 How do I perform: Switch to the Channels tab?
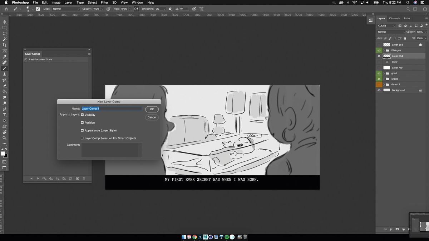click(395, 18)
